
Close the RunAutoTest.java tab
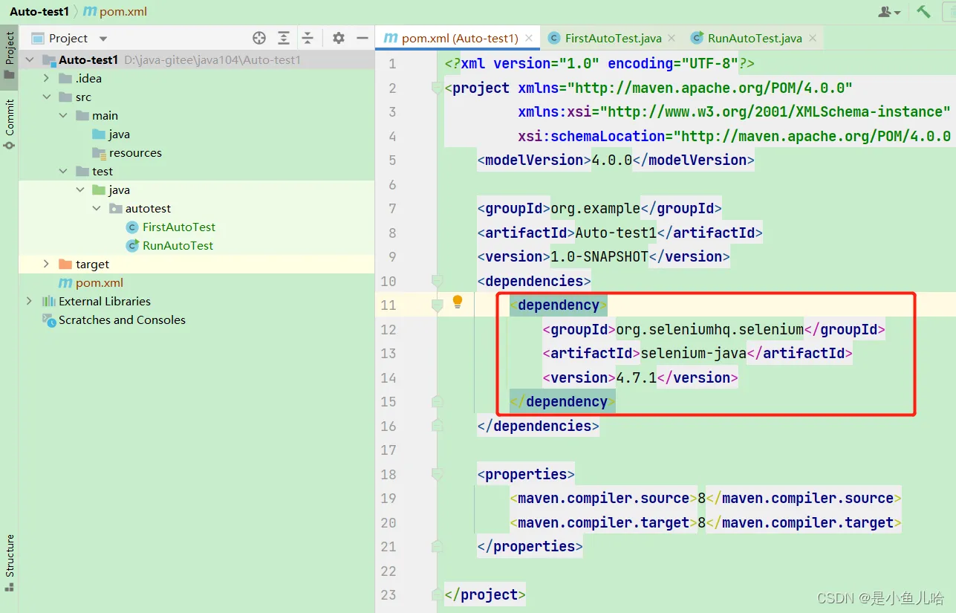tap(812, 38)
